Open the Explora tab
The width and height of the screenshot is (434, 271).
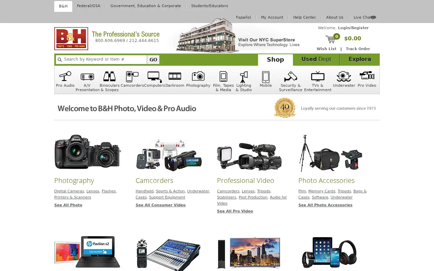[x=360, y=59]
